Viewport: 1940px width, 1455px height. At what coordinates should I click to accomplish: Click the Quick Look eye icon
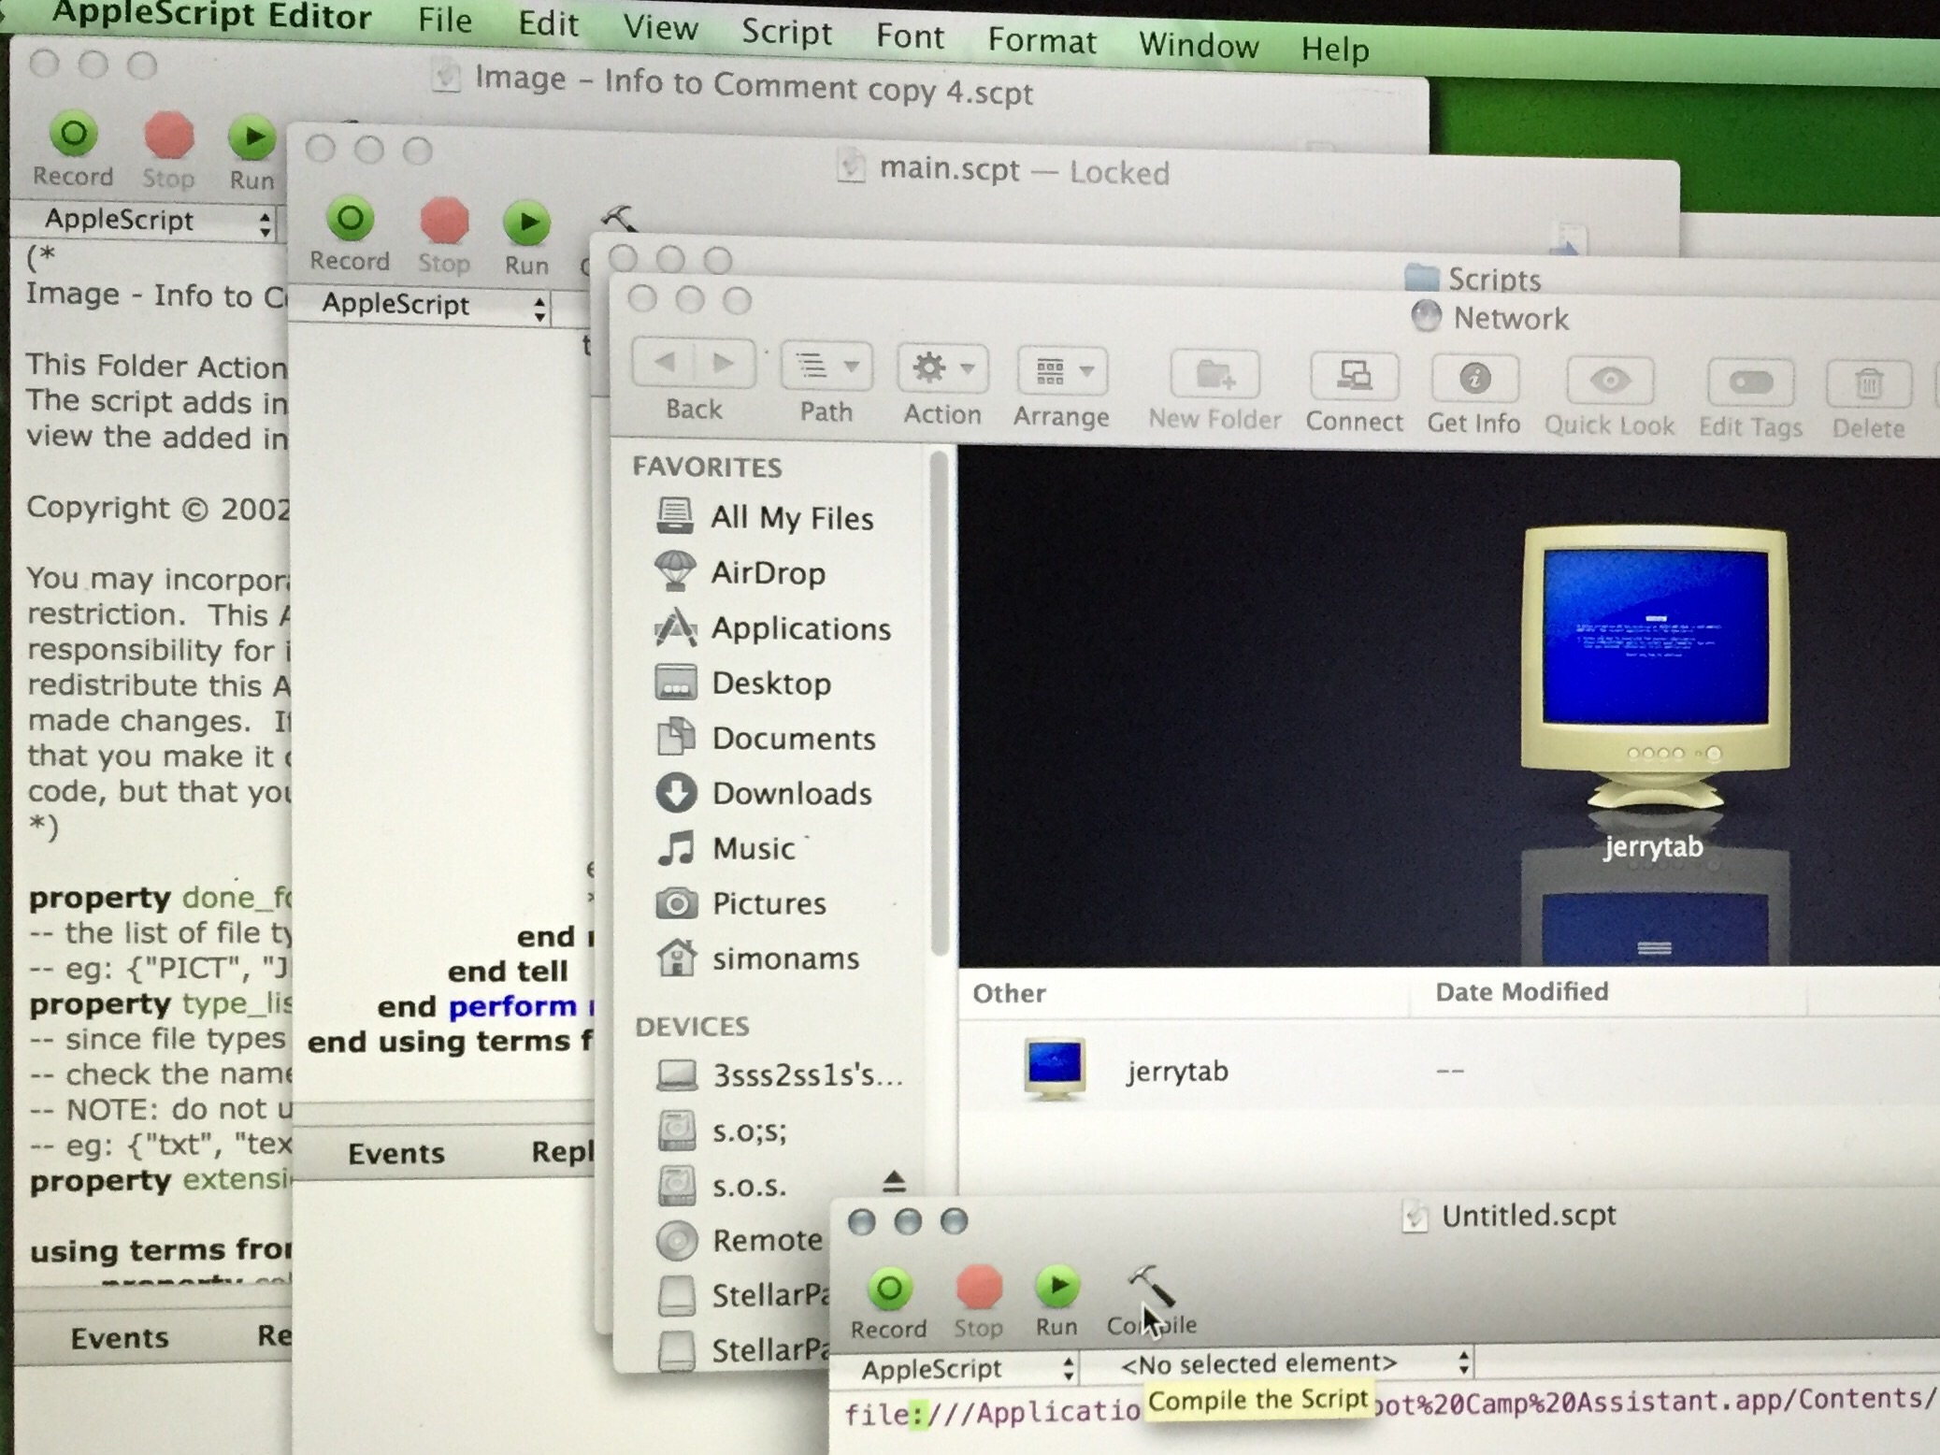1609,382
